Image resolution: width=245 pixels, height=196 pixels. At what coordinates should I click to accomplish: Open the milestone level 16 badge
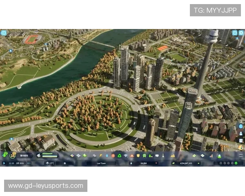click(13, 155)
